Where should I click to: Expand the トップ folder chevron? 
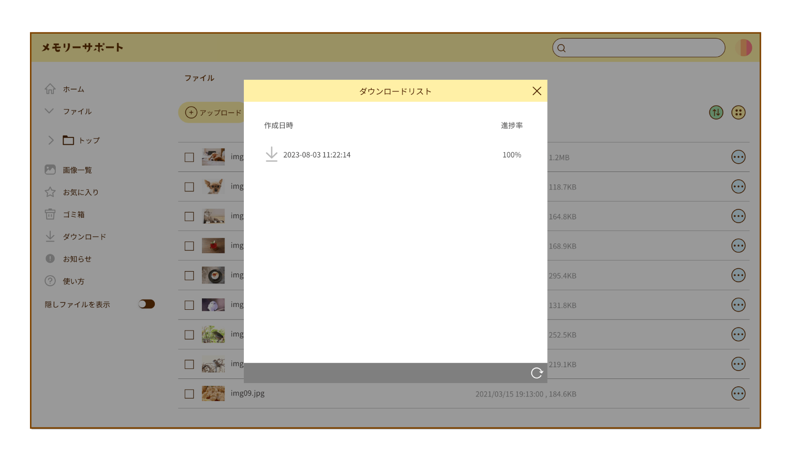(x=51, y=140)
